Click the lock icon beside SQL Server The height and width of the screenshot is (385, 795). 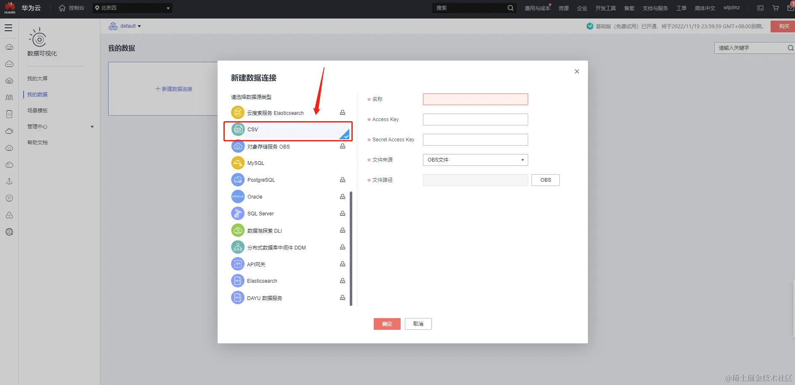click(x=343, y=213)
